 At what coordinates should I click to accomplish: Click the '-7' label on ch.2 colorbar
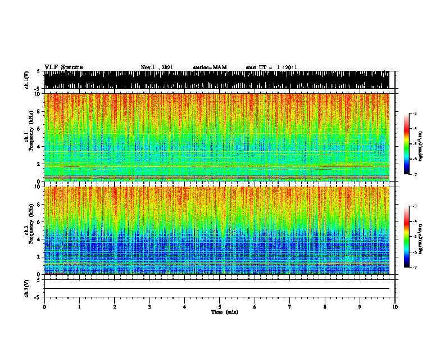tap(415, 267)
